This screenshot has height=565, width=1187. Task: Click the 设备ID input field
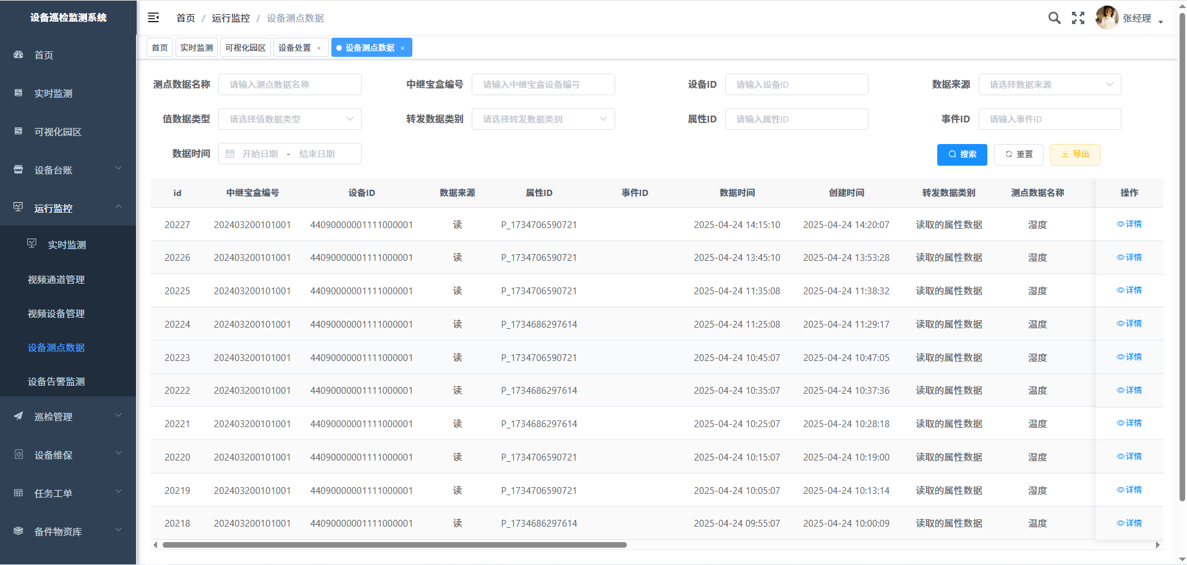coord(796,85)
